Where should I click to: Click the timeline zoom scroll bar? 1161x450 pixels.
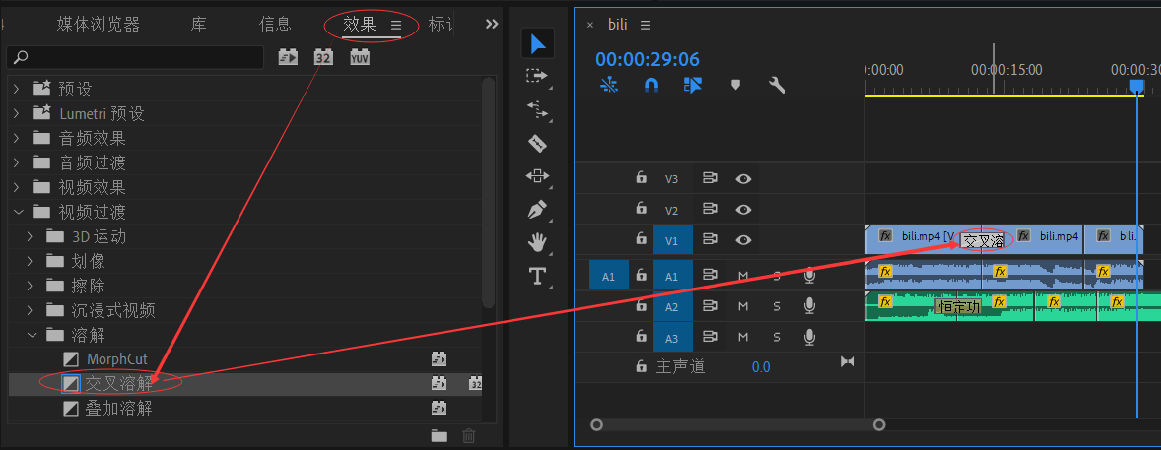click(x=737, y=424)
